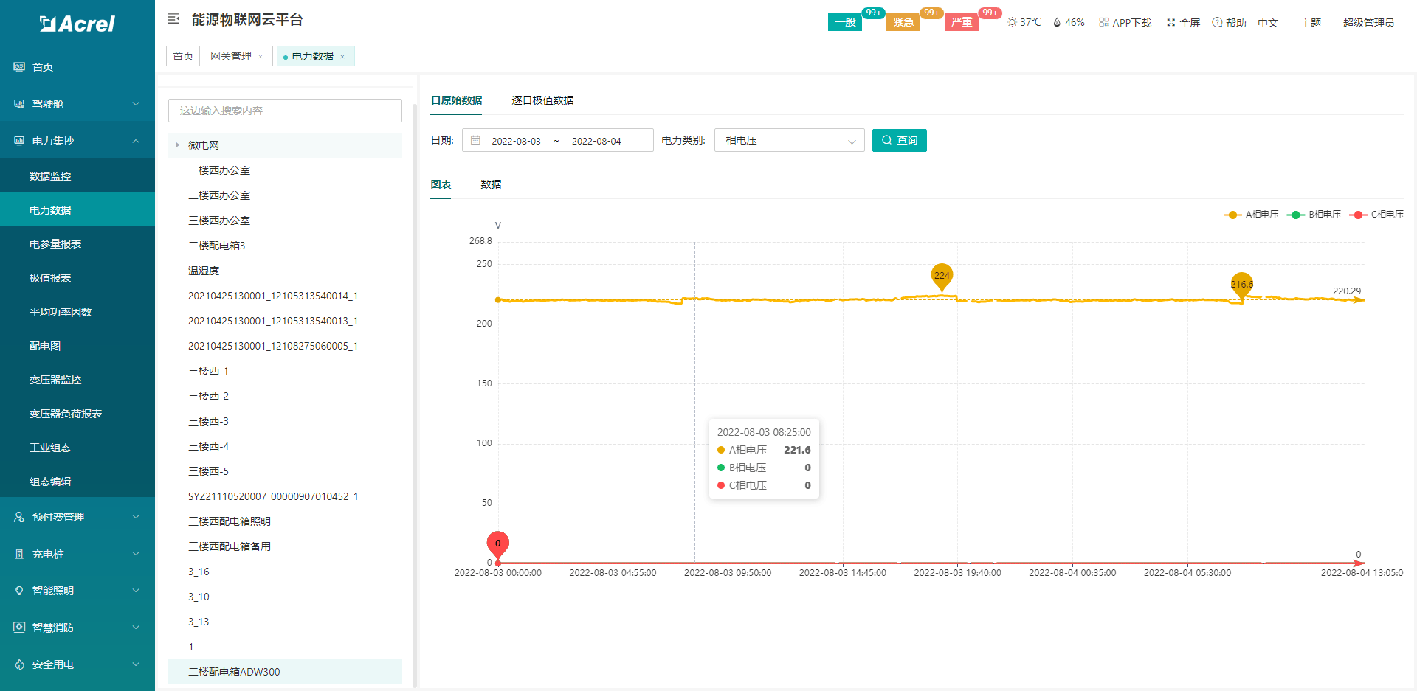Screen dimensions: 1417x691
Task: Toggle C-phase voltage legend series
Action: 1376,215
